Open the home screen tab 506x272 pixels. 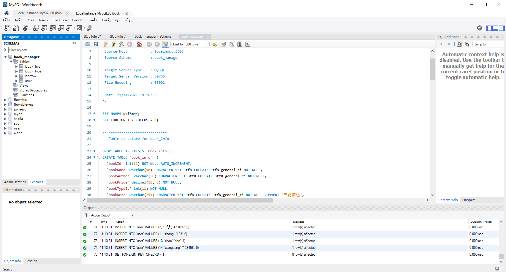click(7, 13)
